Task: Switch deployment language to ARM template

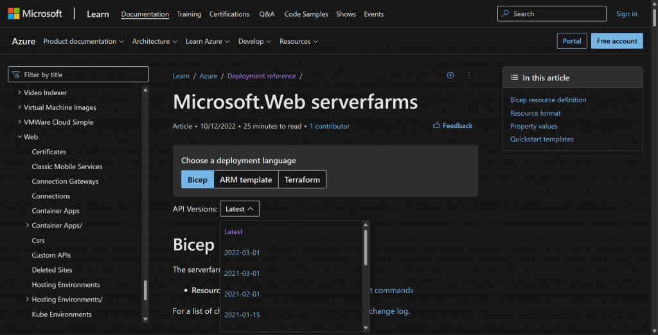Action: point(246,179)
